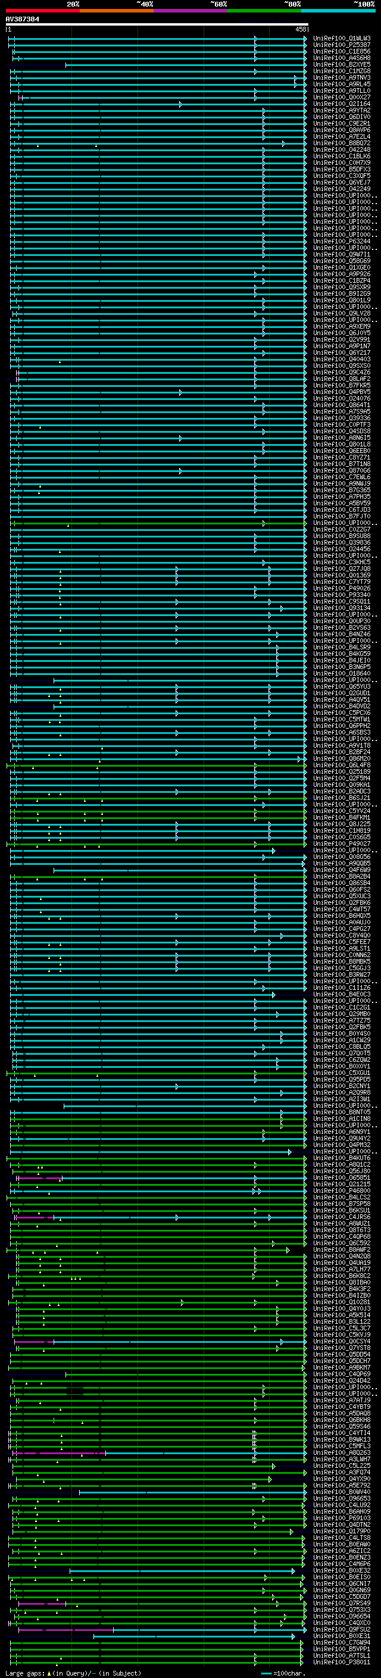The width and height of the screenshot is (381, 1678).
Task: Select the UniRef100_P38011 label
Action: pyautogui.click(x=342, y=1662)
